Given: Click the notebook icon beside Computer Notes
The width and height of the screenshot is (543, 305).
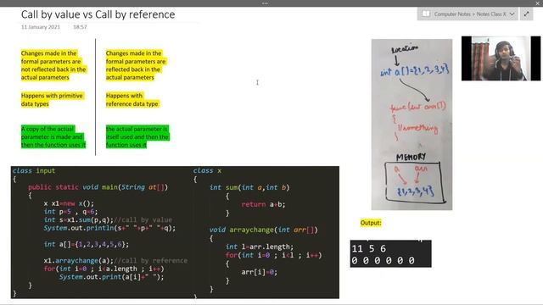Looking at the screenshot, I should click(x=426, y=14).
